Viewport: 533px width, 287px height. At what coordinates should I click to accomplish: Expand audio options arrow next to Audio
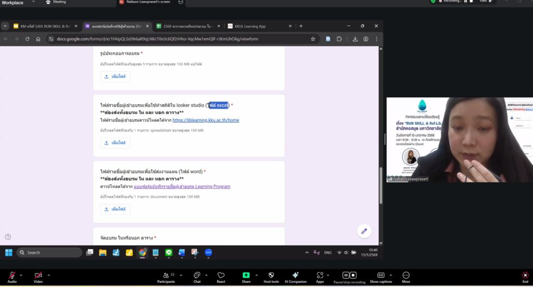tap(21, 275)
